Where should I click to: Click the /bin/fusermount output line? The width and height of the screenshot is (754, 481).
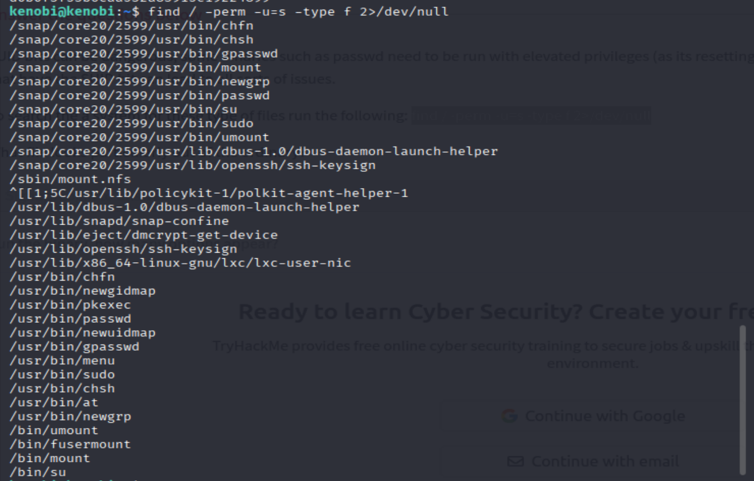[70, 444]
